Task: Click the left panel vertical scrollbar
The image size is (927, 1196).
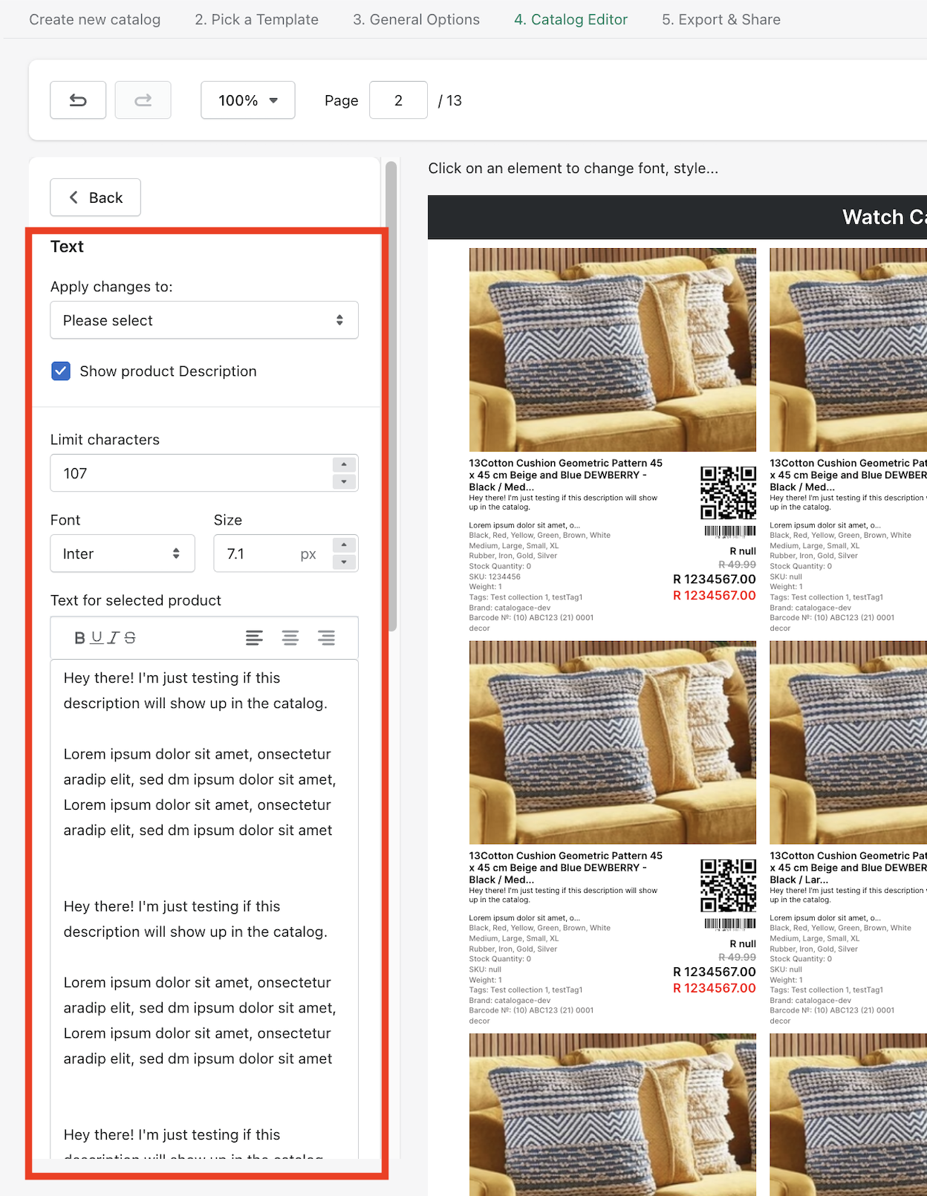Action: click(x=391, y=396)
